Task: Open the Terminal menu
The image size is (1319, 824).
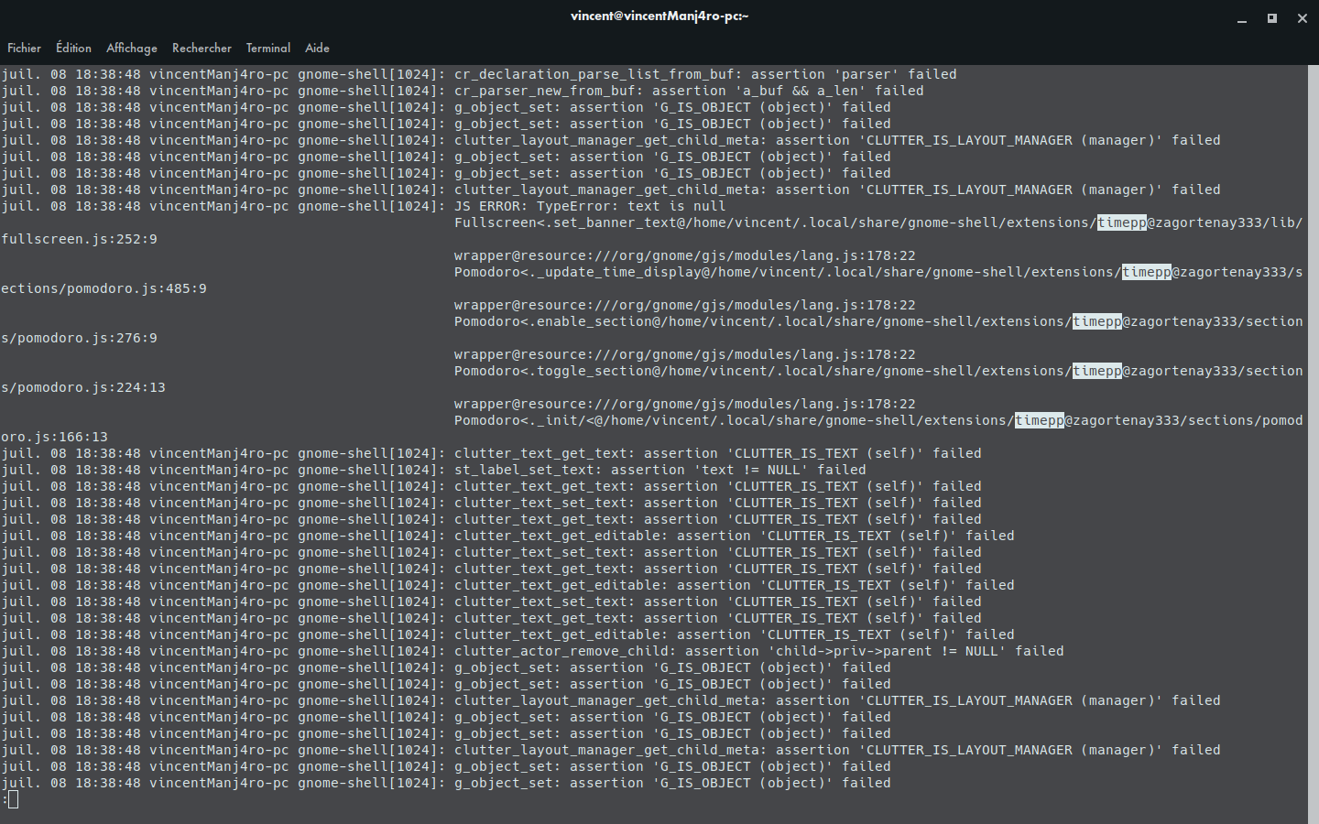Action: click(267, 48)
